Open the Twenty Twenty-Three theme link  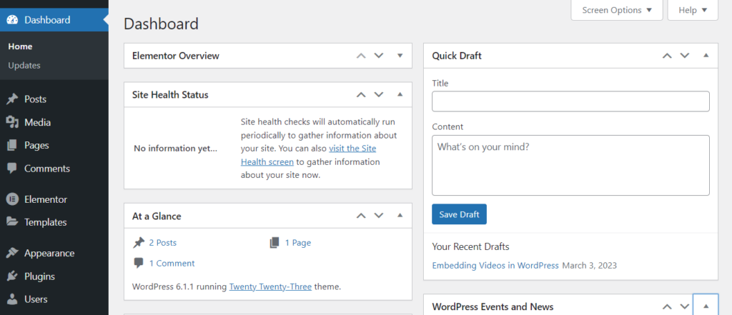coord(270,286)
